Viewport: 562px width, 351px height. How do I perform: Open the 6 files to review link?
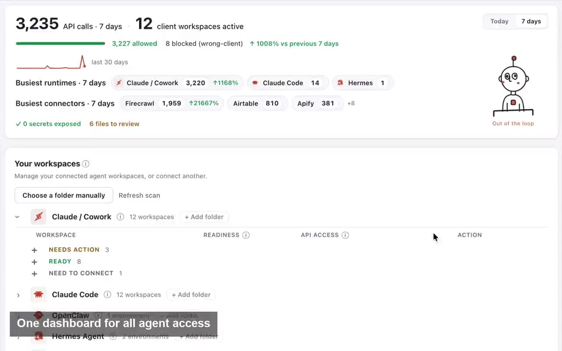(114, 124)
